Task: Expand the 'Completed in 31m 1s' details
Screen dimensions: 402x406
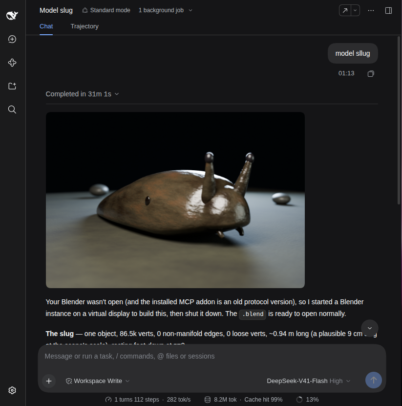Action: coord(82,94)
